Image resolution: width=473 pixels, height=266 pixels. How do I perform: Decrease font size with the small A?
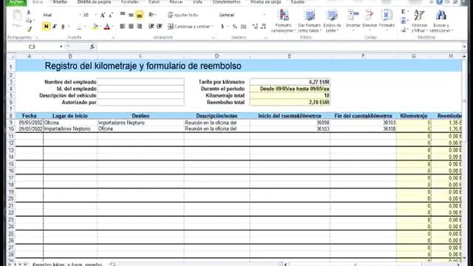[x=111, y=15]
